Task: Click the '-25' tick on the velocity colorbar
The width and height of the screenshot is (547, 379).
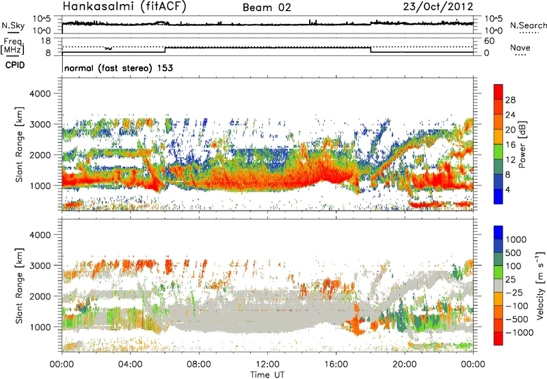Action: (514, 292)
